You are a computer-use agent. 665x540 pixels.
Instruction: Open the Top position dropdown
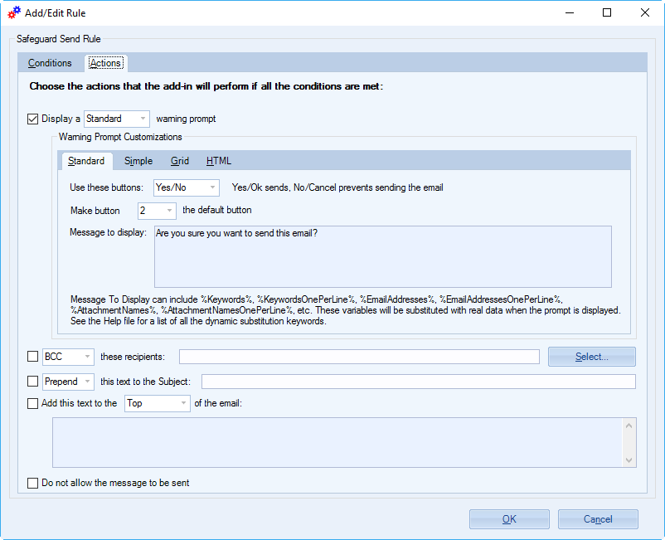click(158, 403)
